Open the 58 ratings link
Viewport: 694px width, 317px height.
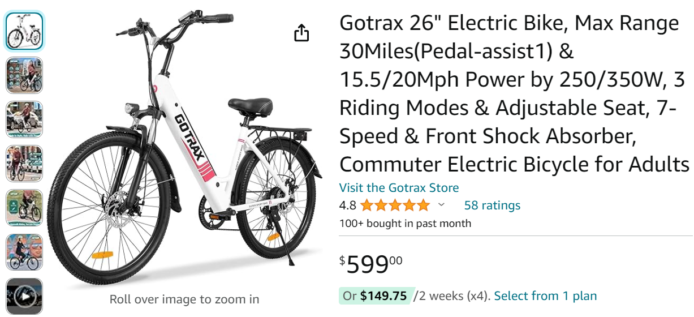(492, 205)
